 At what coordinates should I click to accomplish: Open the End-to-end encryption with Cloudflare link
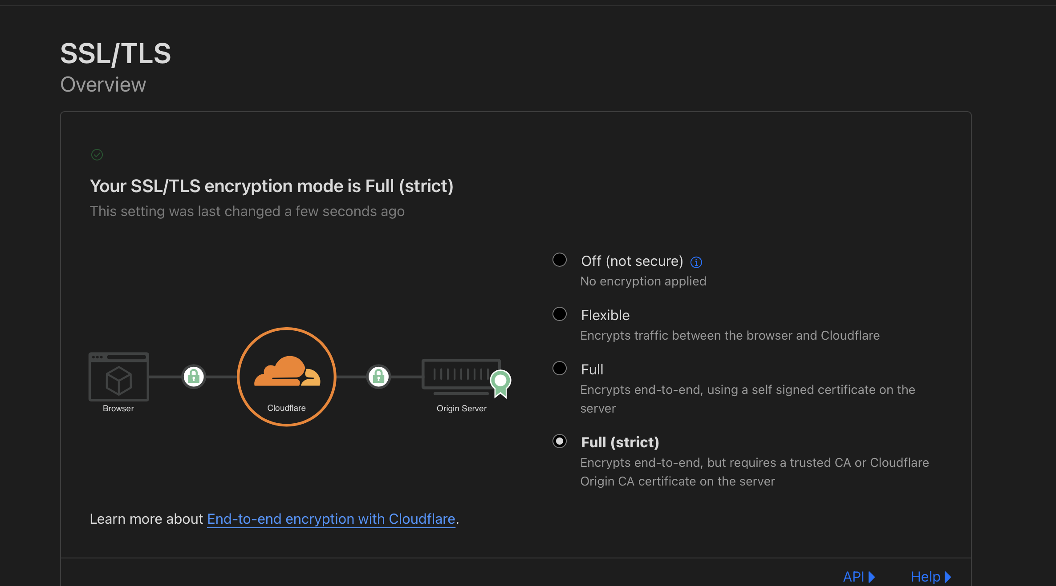pos(331,519)
